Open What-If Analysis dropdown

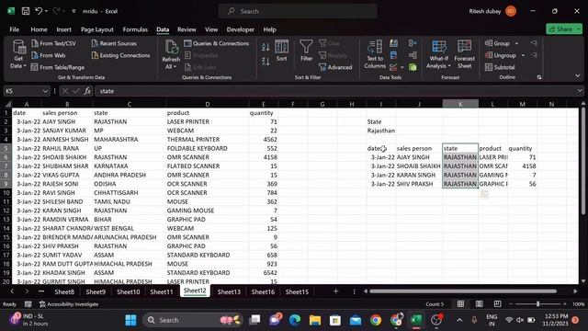click(439, 54)
